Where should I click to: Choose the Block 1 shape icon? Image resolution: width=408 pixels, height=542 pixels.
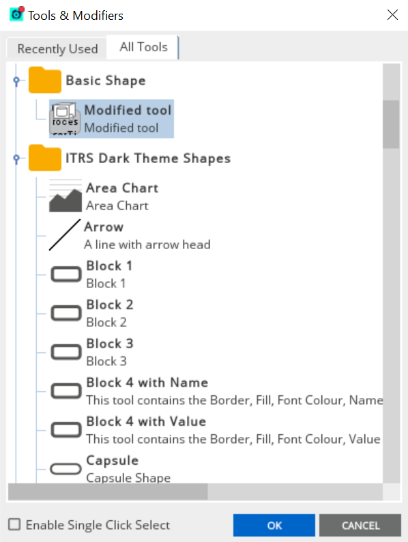point(66,274)
